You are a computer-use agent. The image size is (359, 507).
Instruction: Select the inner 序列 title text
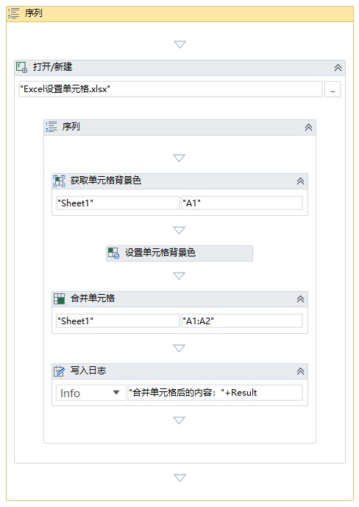[71, 127]
